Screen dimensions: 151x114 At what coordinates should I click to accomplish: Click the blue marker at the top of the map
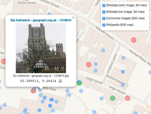(x=49, y=14)
